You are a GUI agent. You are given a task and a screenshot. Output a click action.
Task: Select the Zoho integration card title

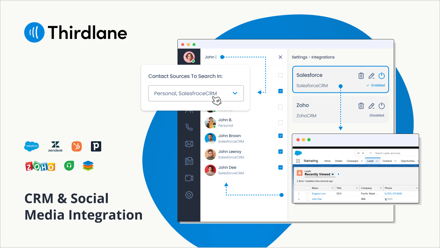pyautogui.click(x=303, y=105)
